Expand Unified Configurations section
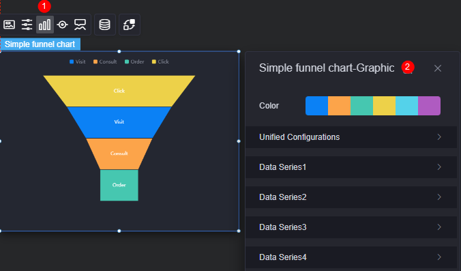The height and width of the screenshot is (271, 461). [x=351, y=137]
